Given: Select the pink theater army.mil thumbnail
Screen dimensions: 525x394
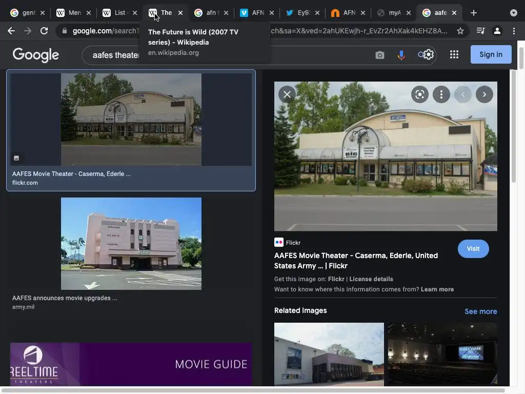Looking at the screenshot, I should click(131, 244).
